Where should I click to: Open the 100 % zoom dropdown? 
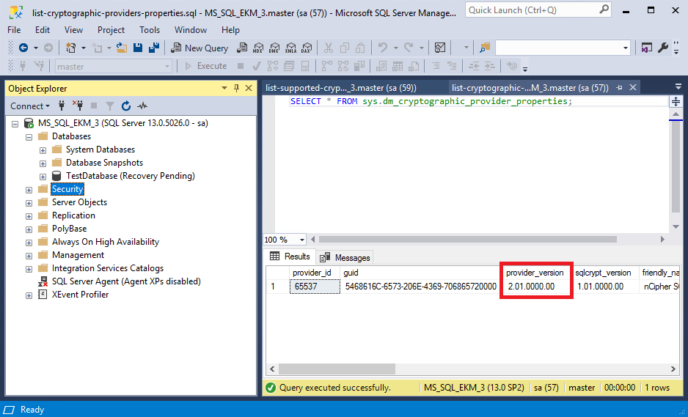click(x=302, y=240)
